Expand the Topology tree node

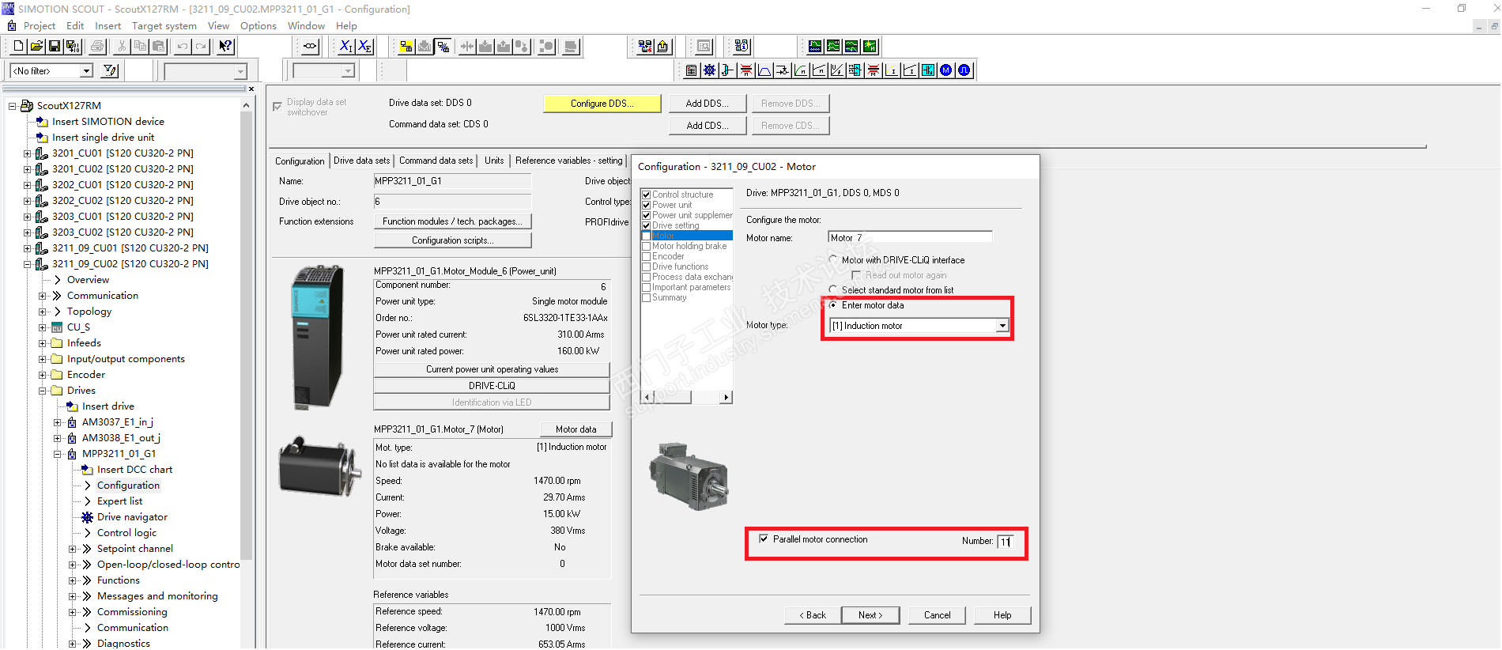tap(43, 312)
